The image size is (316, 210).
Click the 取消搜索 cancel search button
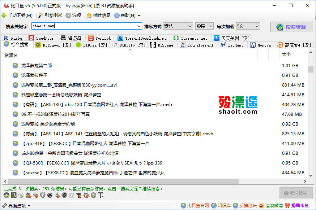tap(296, 193)
